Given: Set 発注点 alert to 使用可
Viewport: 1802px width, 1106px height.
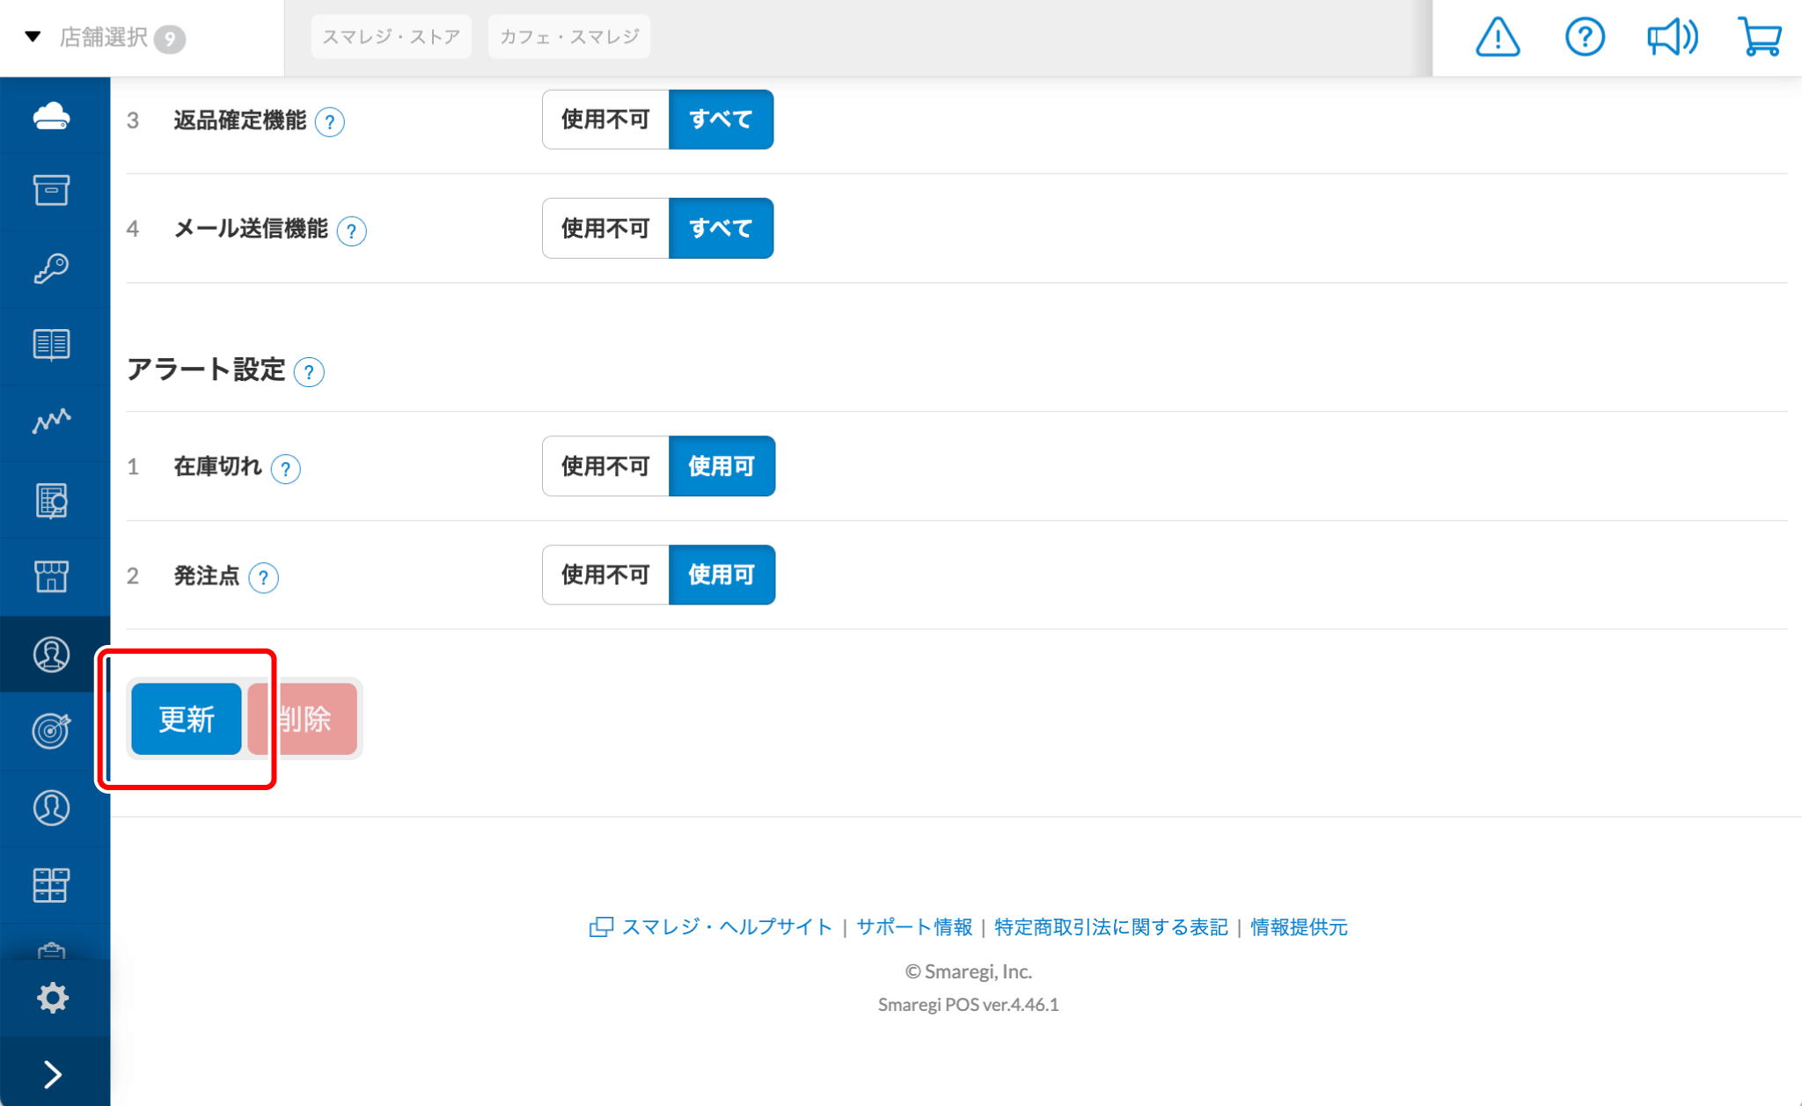Looking at the screenshot, I should pyautogui.click(x=722, y=575).
